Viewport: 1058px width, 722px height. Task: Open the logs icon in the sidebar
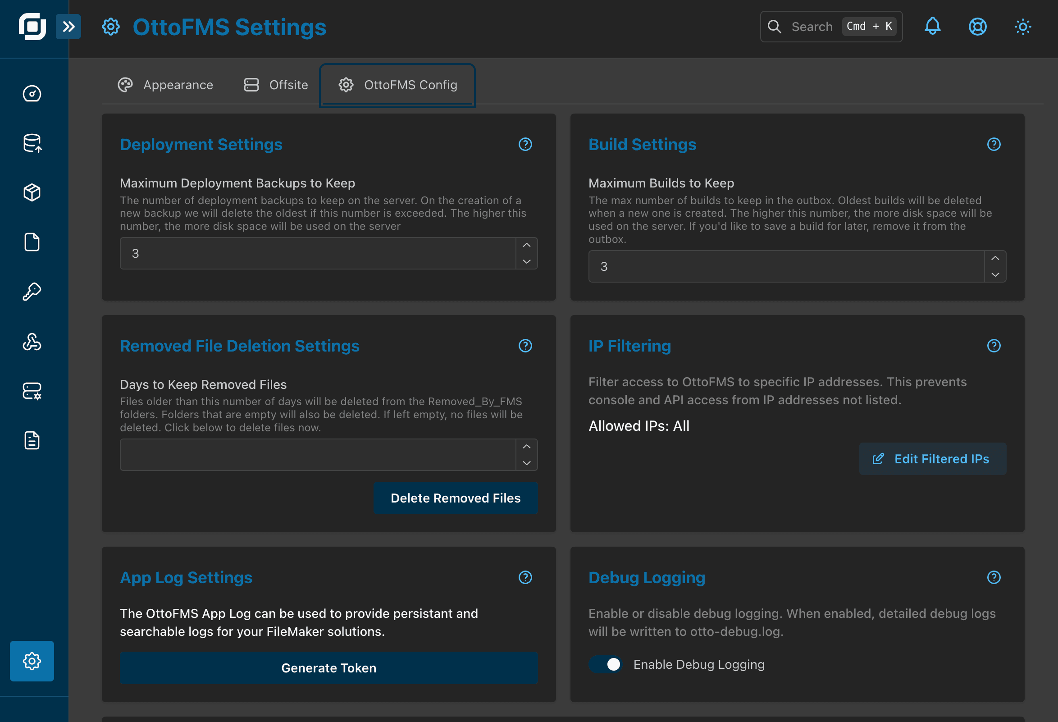[x=32, y=440]
